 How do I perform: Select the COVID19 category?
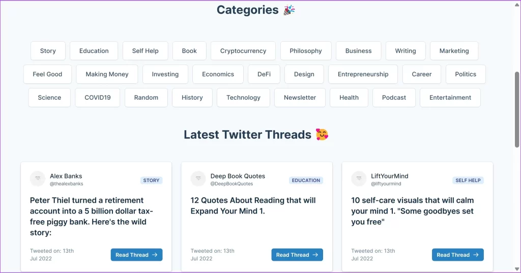pyautogui.click(x=97, y=98)
